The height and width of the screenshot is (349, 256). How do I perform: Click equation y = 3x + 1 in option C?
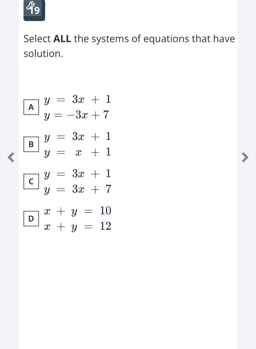[77, 174]
